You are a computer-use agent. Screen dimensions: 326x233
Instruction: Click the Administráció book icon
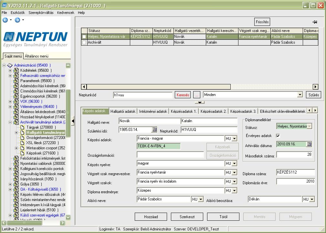coord(10,65)
